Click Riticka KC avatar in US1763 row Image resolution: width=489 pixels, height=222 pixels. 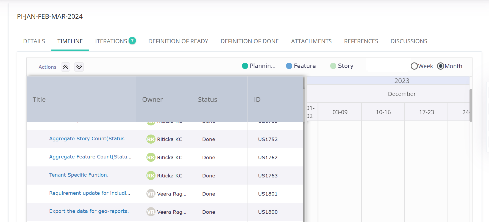pos(151,176)
